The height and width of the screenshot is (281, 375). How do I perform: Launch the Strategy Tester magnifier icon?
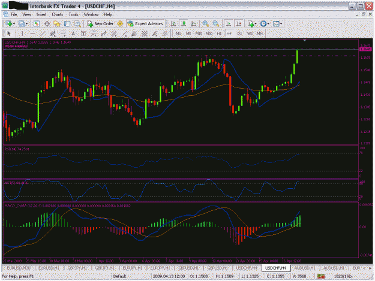coord(77,23)
